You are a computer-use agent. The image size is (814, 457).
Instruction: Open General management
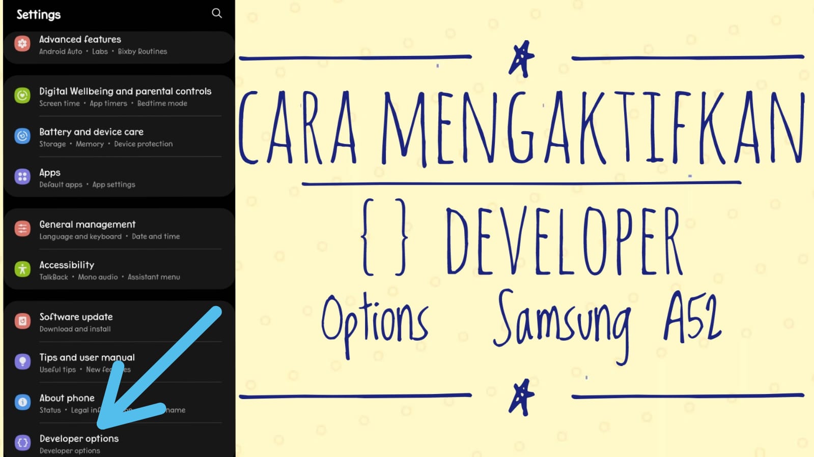tap(119, 229)
